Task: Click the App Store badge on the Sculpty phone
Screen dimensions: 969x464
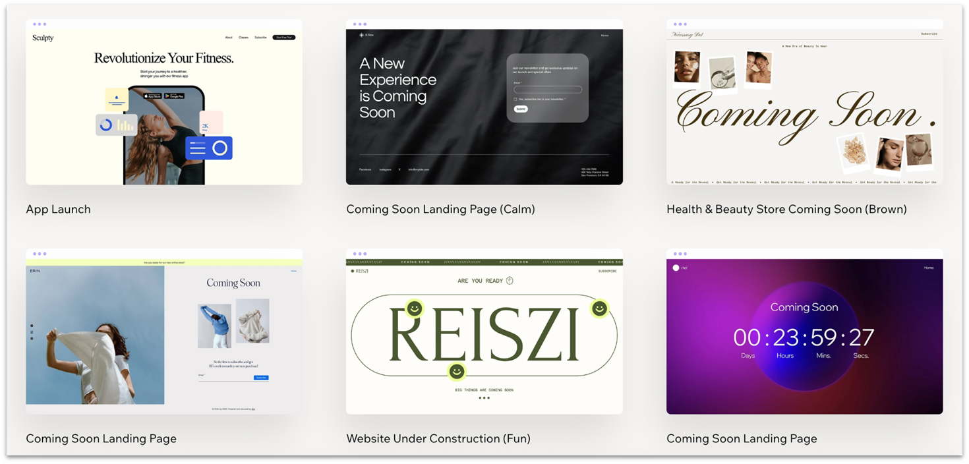Action: (154, 96)
